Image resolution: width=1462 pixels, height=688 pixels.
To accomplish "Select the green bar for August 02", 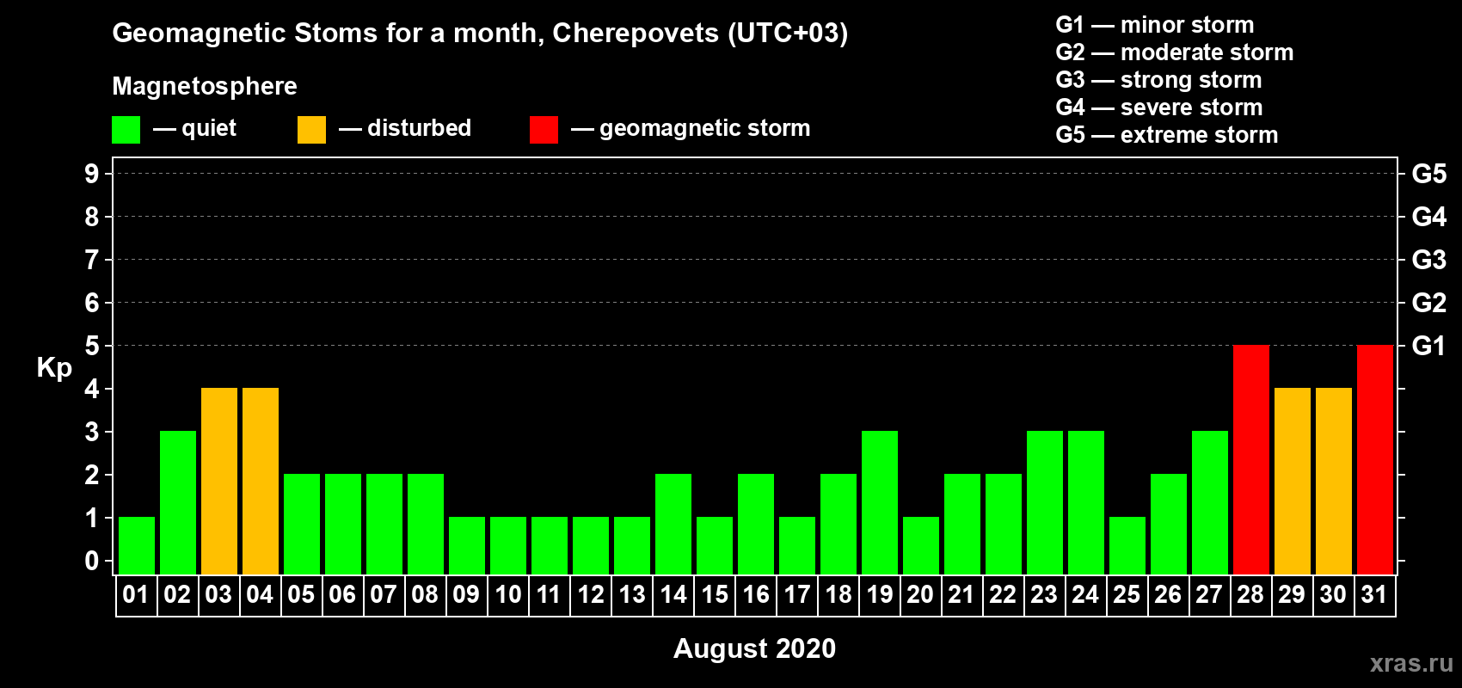I will pos(178,503).
